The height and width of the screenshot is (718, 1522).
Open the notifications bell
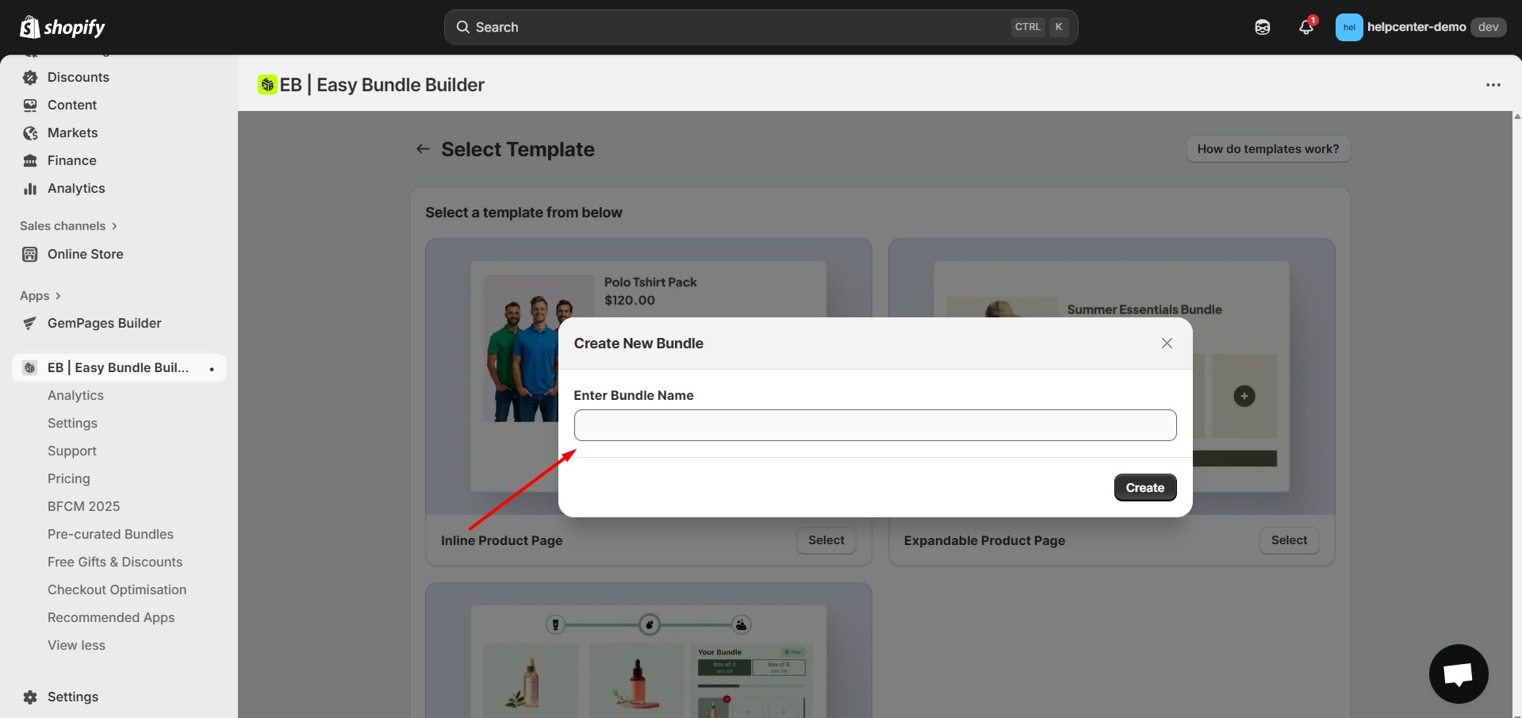(x=1306, y=27)
